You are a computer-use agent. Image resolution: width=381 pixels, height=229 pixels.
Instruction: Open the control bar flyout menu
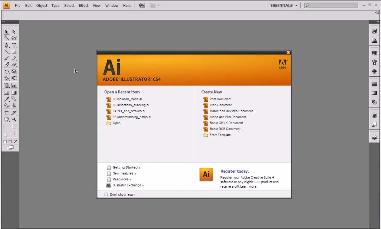click(377, 12)
